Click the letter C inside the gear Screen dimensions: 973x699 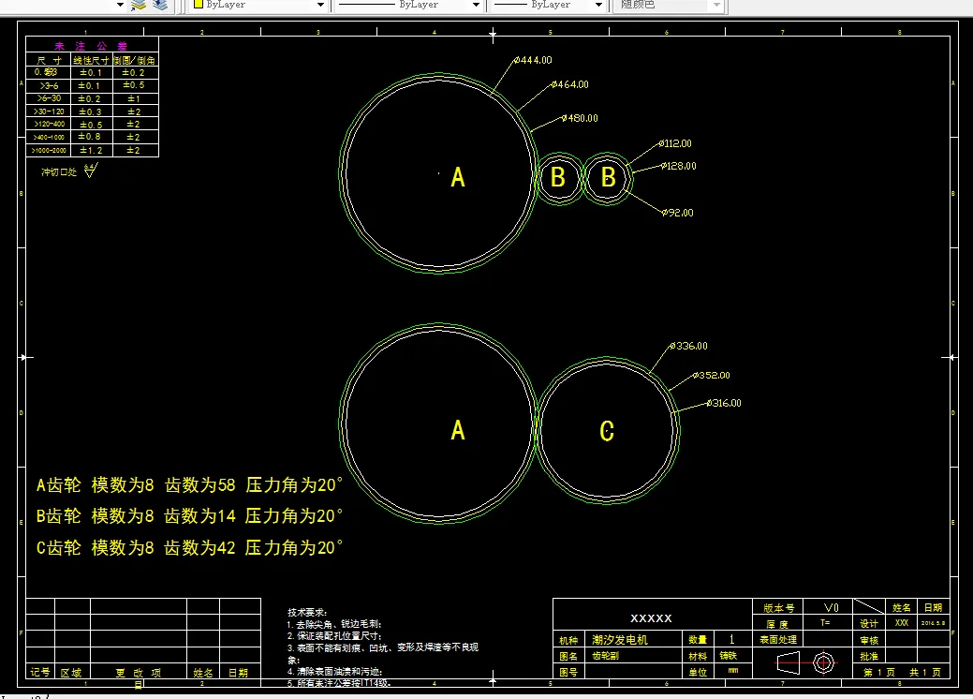(607, 431)
